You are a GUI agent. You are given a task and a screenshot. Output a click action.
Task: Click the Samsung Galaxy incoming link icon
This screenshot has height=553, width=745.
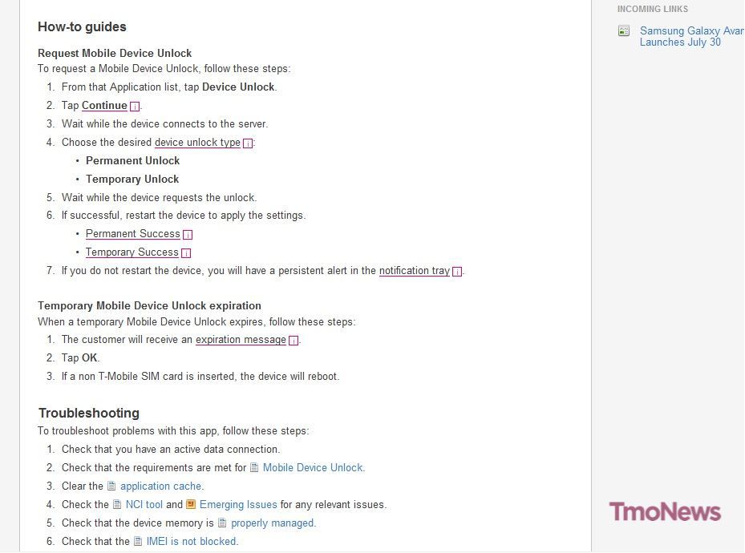point(624,31)
